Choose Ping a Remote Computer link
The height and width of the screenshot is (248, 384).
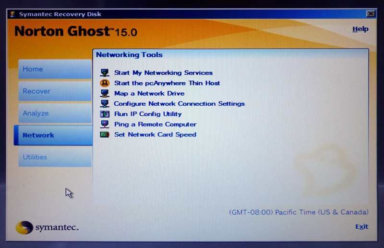point(156,124)
